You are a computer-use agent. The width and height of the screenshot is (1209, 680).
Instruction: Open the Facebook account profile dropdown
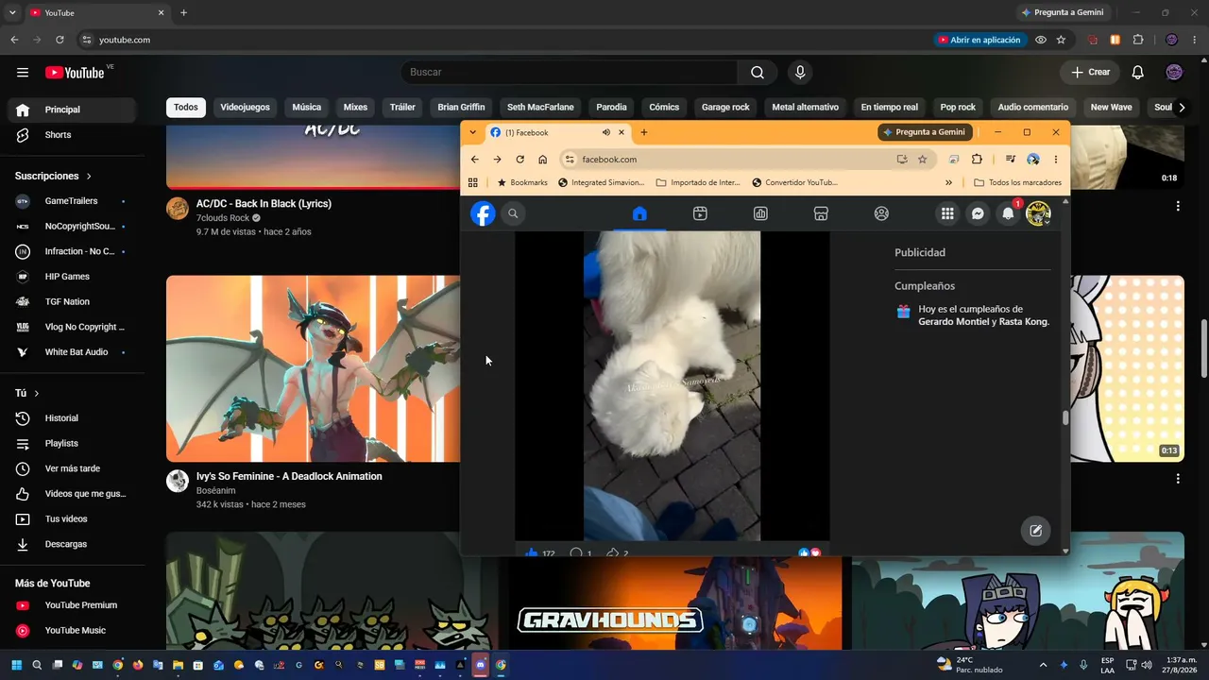pyautogui.click(x=1038, y=213)
